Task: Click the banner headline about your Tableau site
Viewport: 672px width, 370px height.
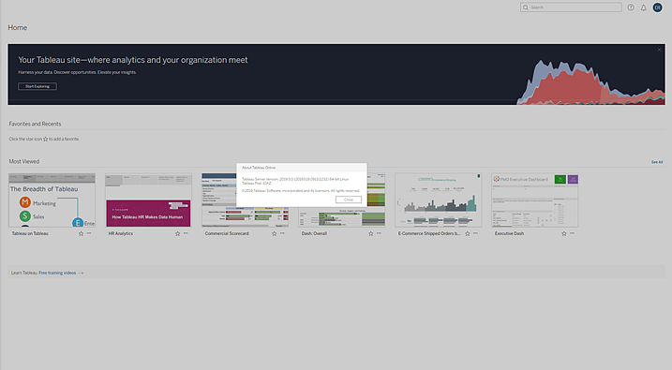Action: (x=133, y=60)
